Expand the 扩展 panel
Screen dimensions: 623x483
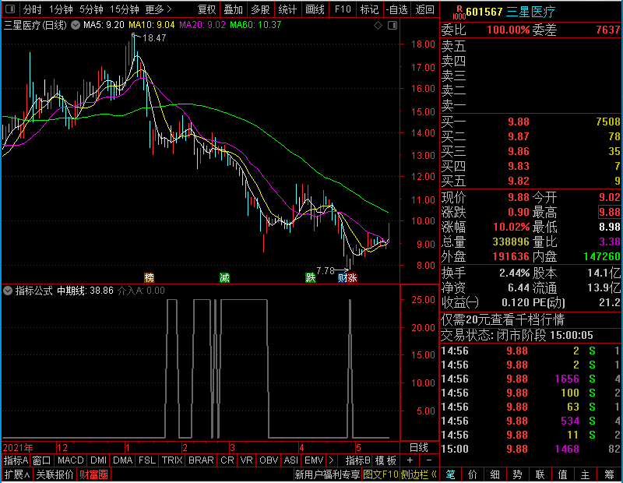coord(17,474)
